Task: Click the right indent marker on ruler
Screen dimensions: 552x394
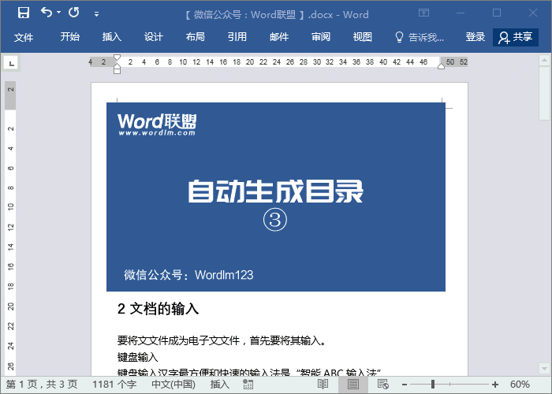Action: click(x=441, y=65)
